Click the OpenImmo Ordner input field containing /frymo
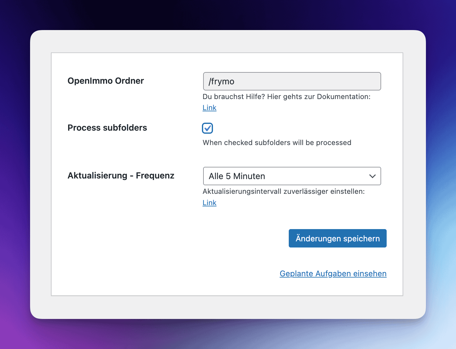 pos(292,81)
